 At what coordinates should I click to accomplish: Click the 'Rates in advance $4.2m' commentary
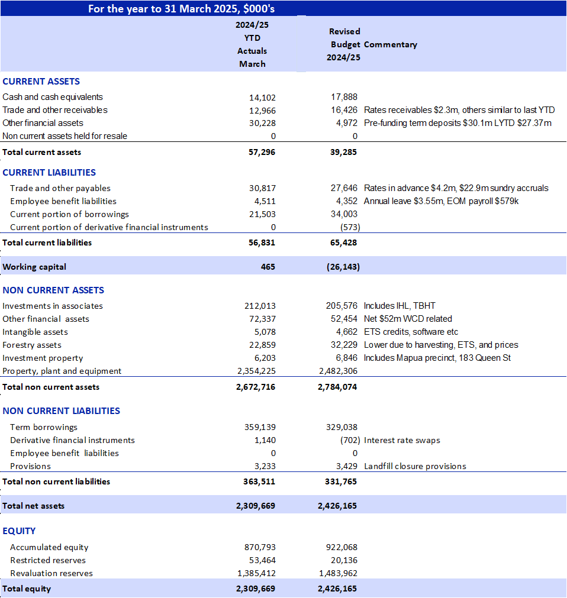tap(456, 188)
